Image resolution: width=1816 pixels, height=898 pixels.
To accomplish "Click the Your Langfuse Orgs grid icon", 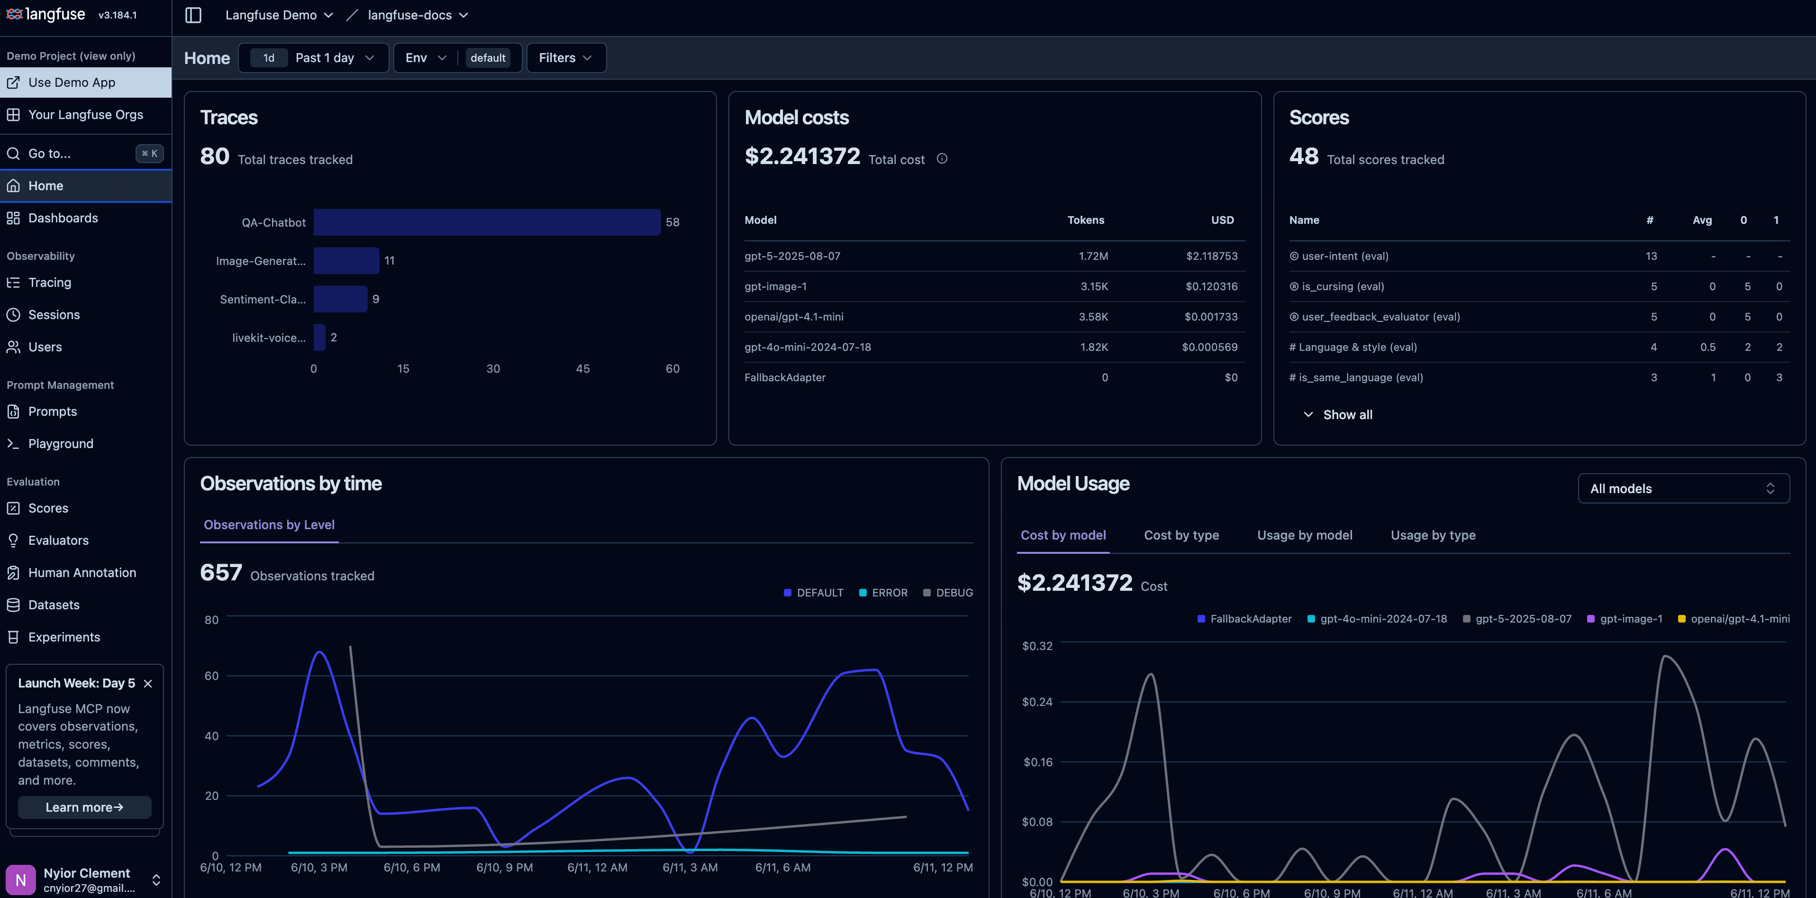I will pyautogui.click(x=13, y=114).
